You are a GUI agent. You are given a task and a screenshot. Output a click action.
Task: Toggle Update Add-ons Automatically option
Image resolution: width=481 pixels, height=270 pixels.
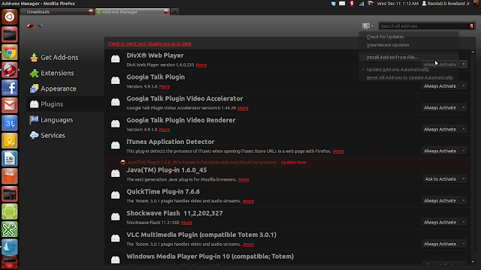click(398, 70)
